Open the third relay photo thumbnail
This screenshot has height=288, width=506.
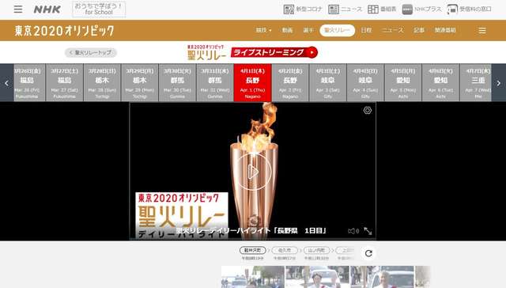click(x=382, y=277)
